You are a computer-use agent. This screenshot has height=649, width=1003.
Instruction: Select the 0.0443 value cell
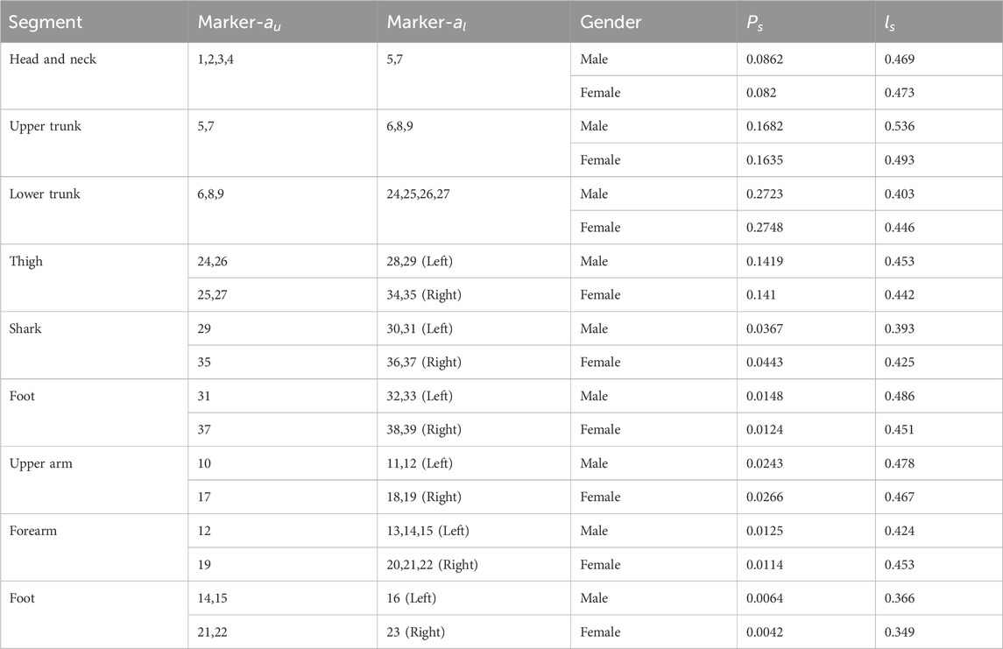(806, 362)
